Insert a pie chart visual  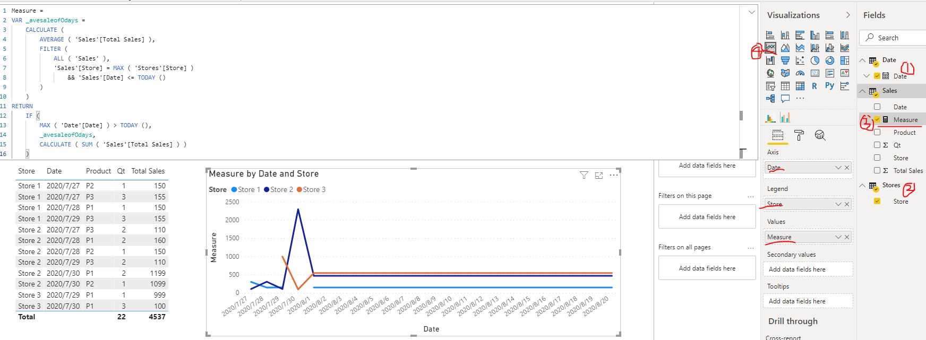point(815,60)
